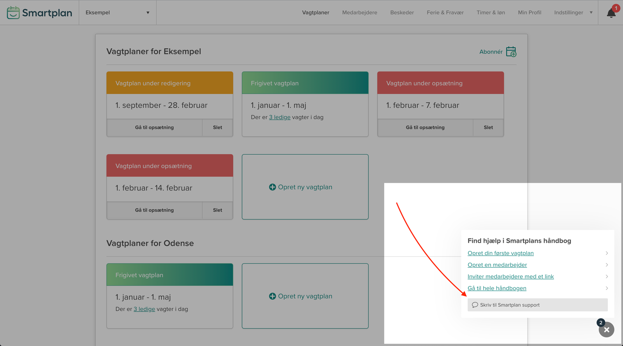Click '3 ledige' link in Eksempel plan
Image resolution: width=623 pixels, height=346 pixels.
point(280,117)
